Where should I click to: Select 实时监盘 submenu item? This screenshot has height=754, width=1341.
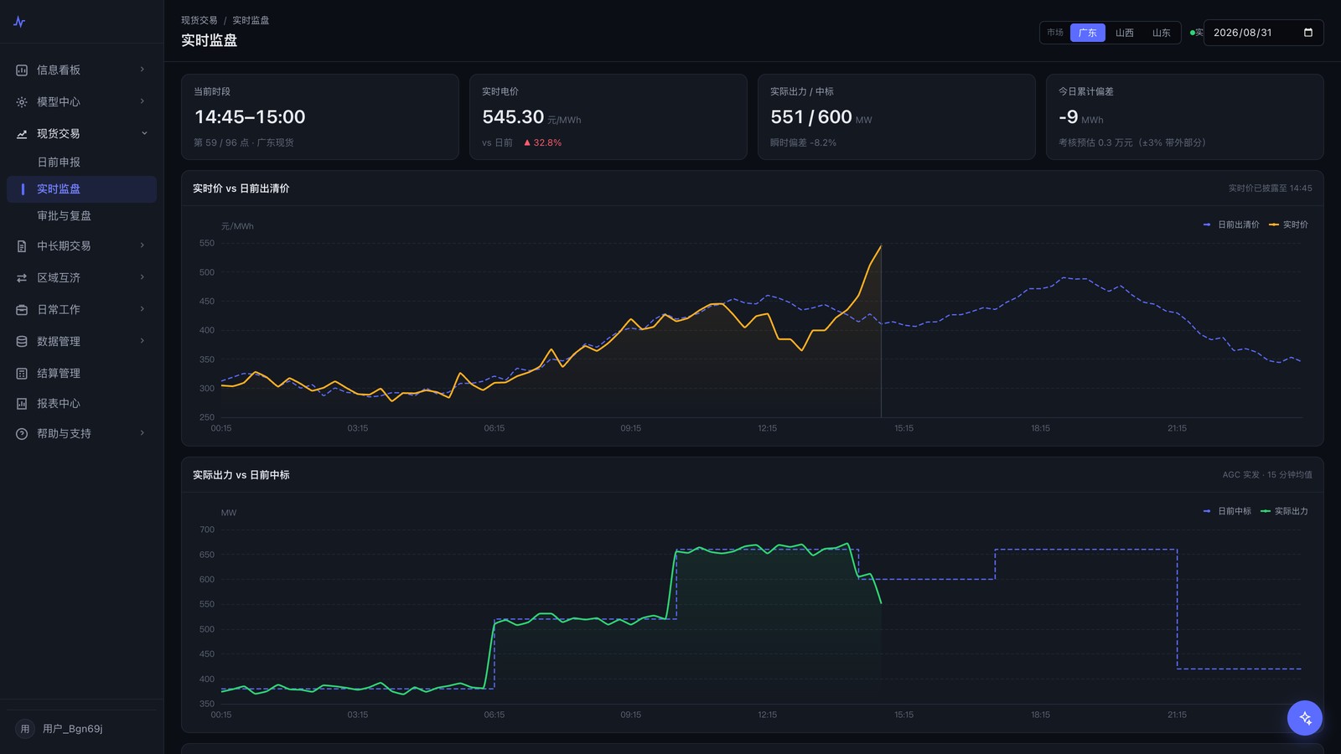pos(81,189)
